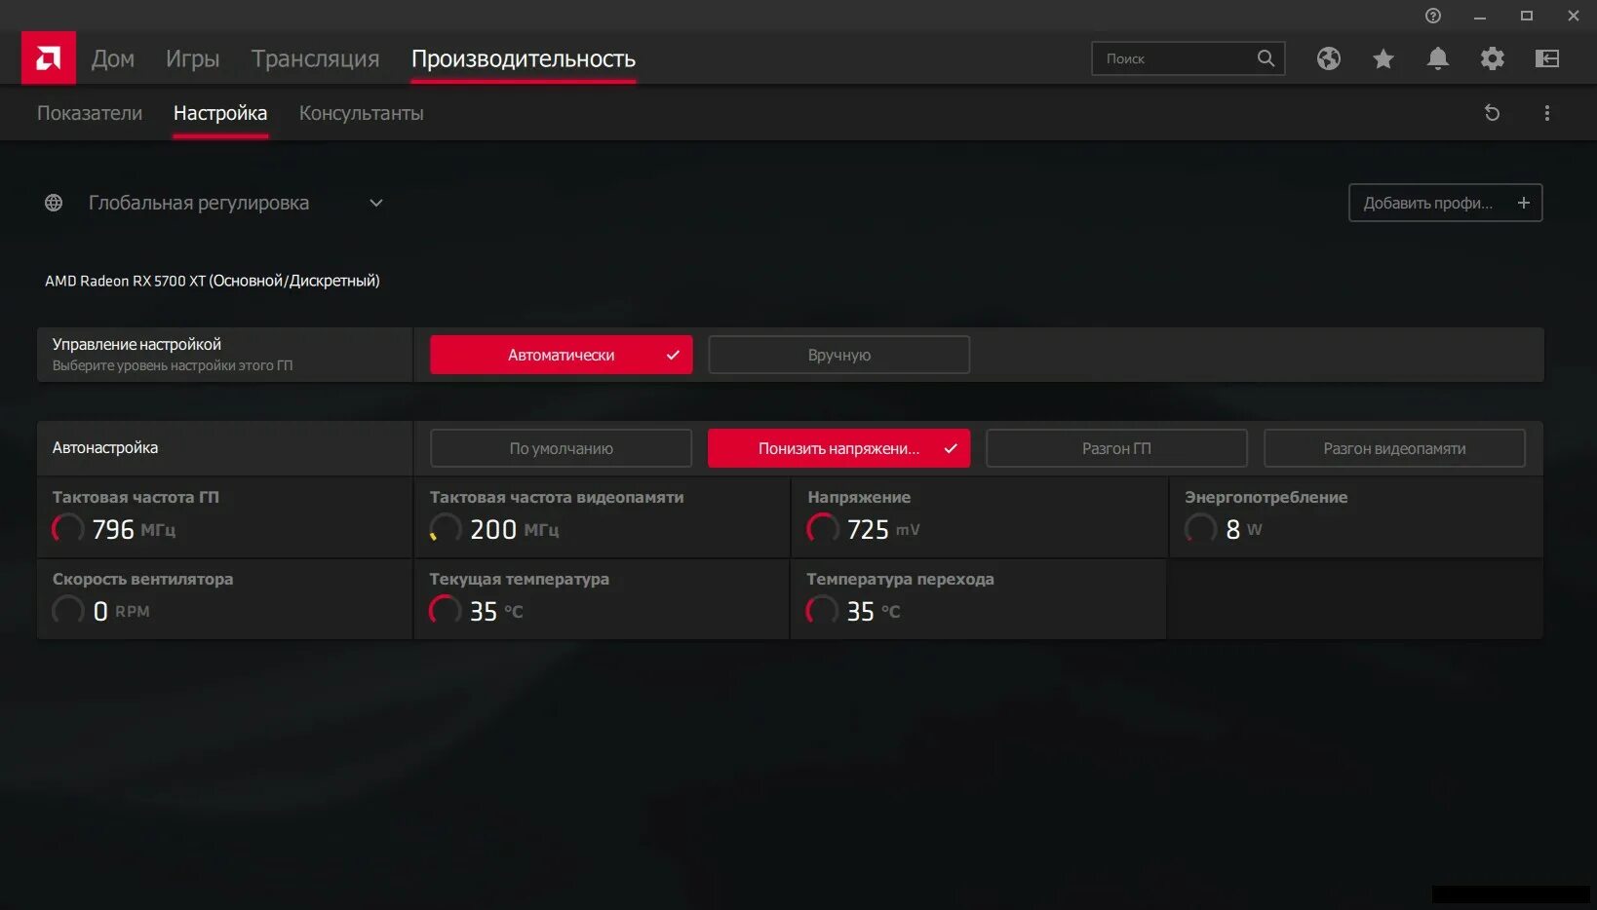Switch to Показатели sub-tab
The width and height of the screenshot is (1597, 910).
90,113
